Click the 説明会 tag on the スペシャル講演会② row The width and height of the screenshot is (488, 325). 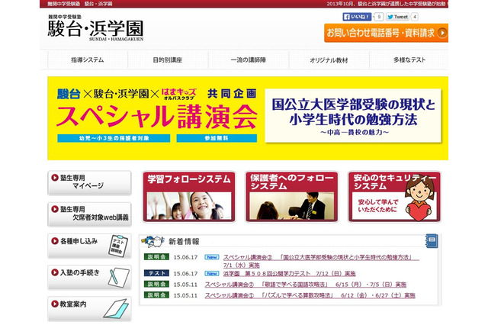(156, 284)
